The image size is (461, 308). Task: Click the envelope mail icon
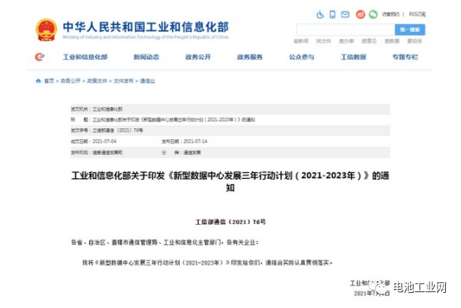[345, 14]
